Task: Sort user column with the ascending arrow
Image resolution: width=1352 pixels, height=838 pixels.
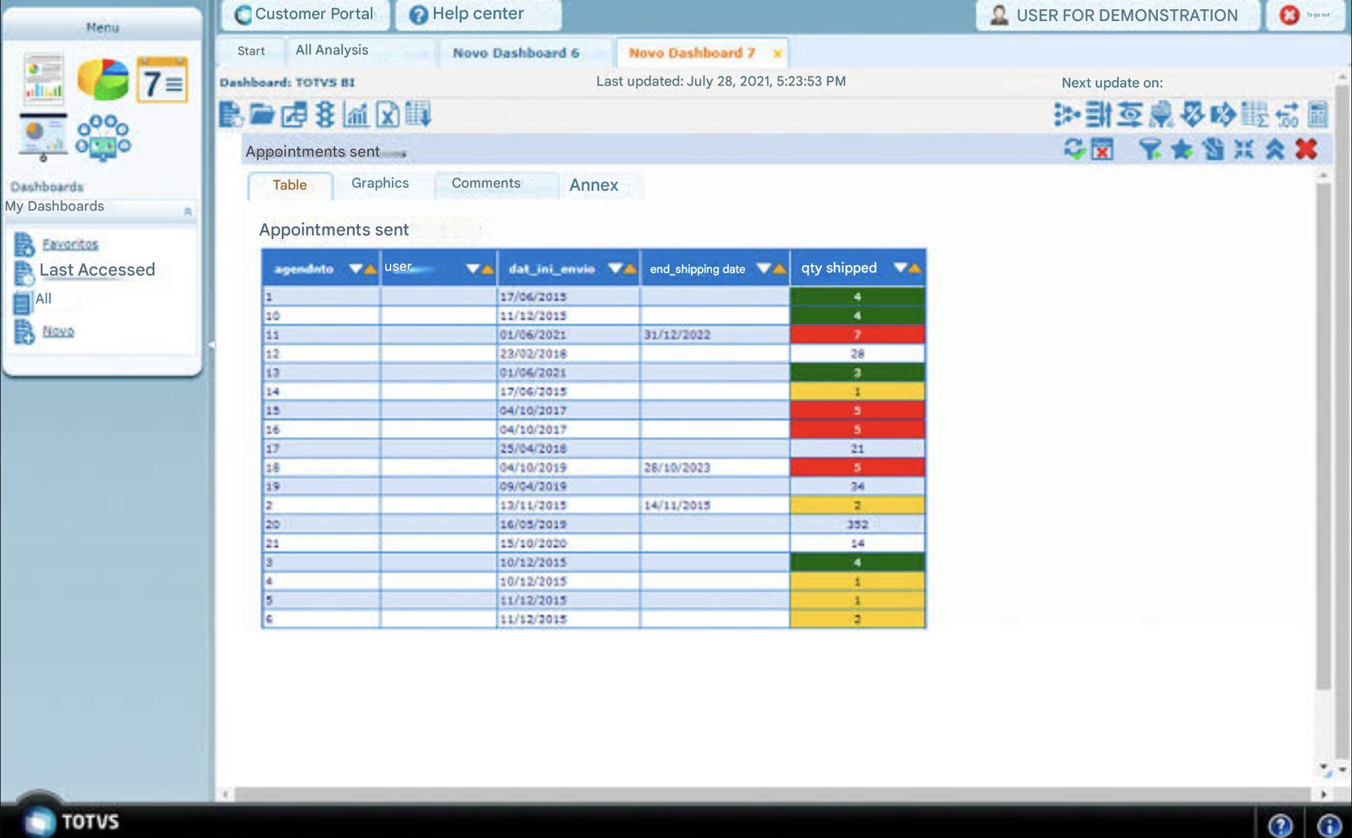Action: [x=487, y=269]
